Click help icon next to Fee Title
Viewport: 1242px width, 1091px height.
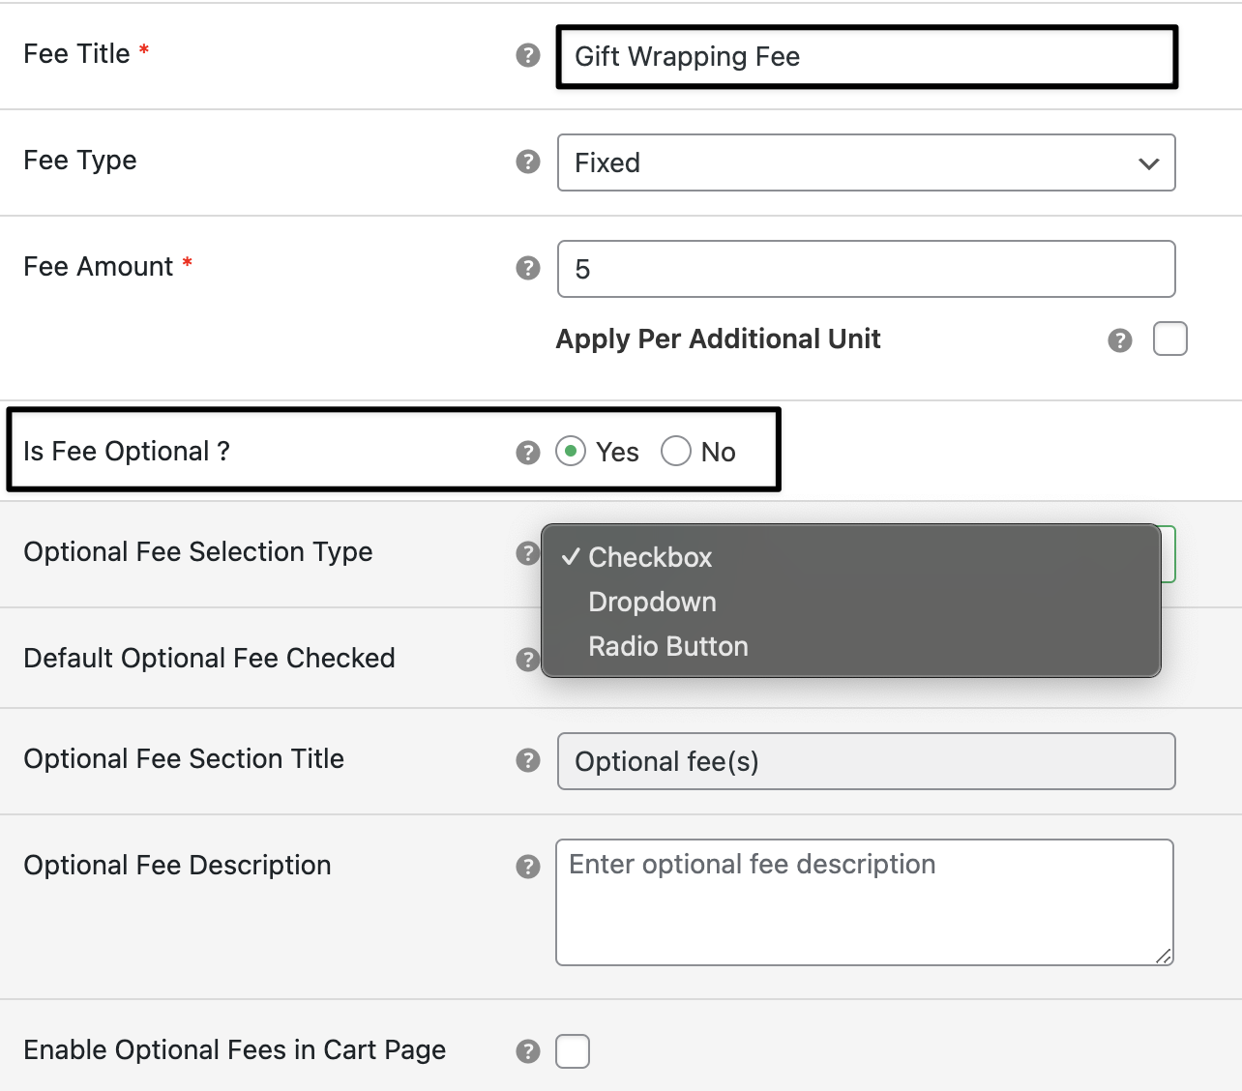(527, 55)
